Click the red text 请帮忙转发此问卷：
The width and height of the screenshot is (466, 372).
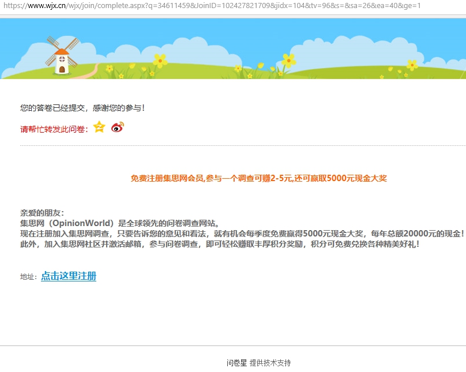54,129
